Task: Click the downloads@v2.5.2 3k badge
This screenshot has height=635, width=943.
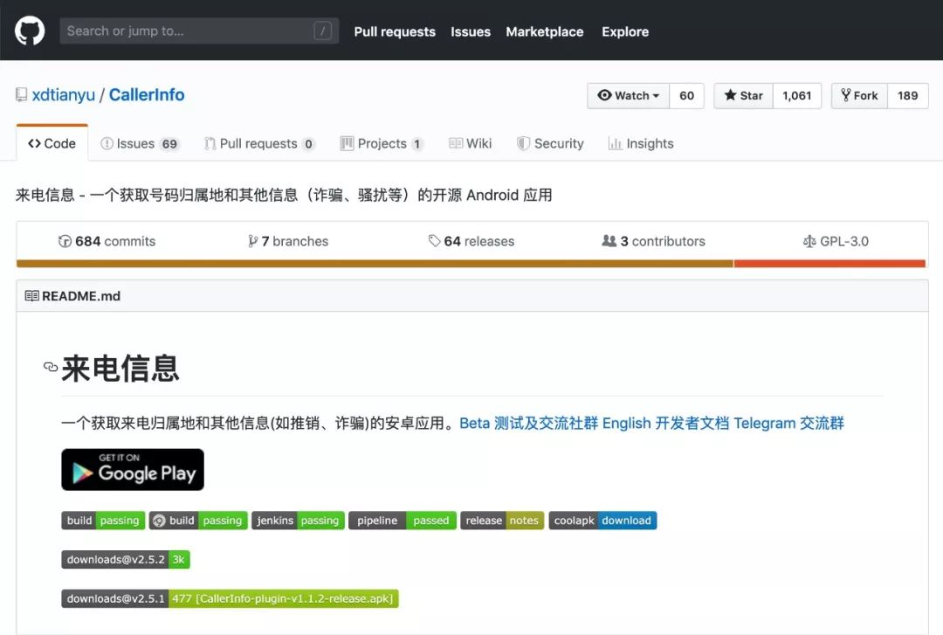Action: 126,560
